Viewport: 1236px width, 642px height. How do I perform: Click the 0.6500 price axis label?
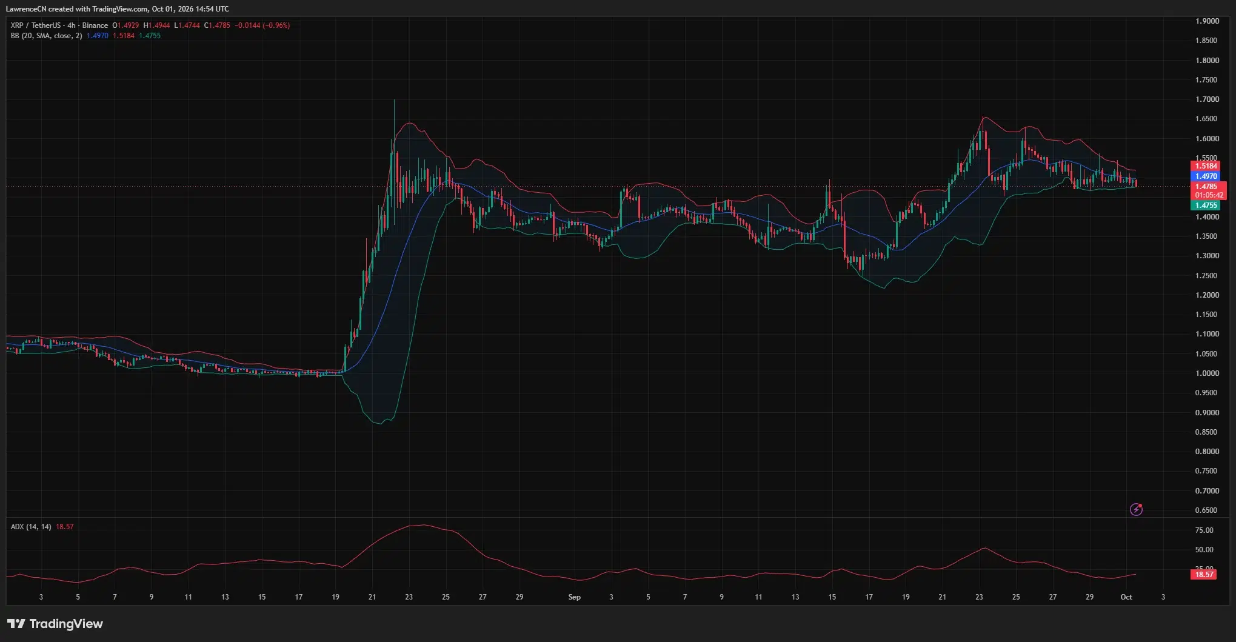point(1207,510)
